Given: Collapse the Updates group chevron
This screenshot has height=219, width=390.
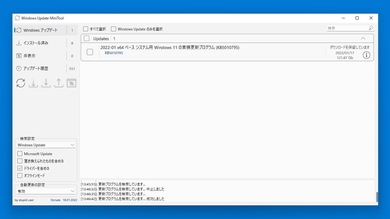Looking at the screenshot, I should click(363, 38).
